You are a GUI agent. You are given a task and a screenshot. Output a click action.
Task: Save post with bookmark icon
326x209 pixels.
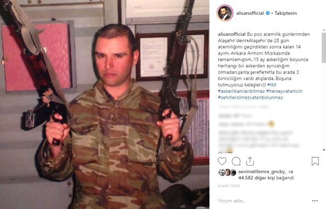(x=315, y=161)
